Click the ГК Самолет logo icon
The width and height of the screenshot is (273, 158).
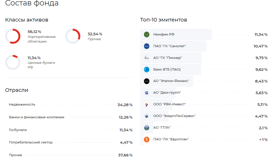[x=147, y=46]
